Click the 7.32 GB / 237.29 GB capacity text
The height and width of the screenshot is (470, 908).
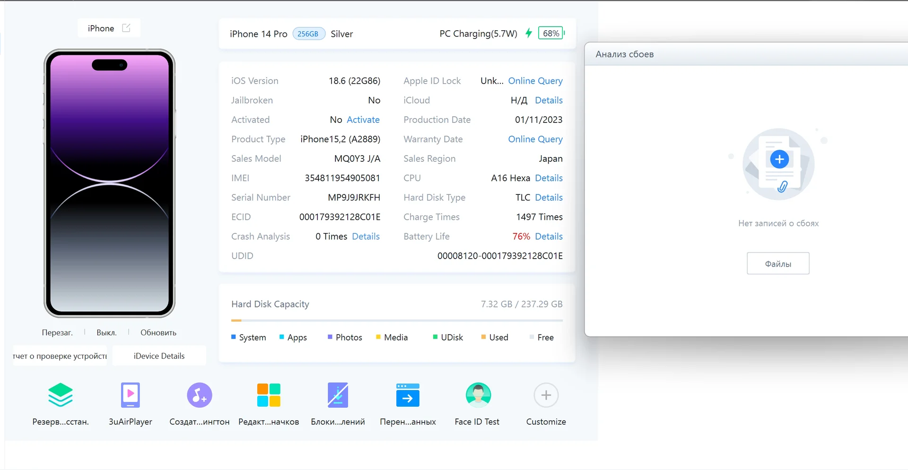click(x=522, y=304)
